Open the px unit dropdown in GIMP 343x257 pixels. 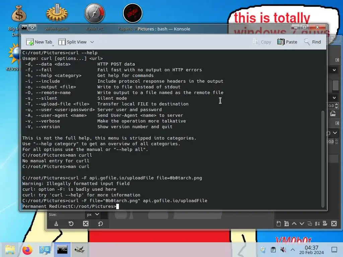(93, 215)
